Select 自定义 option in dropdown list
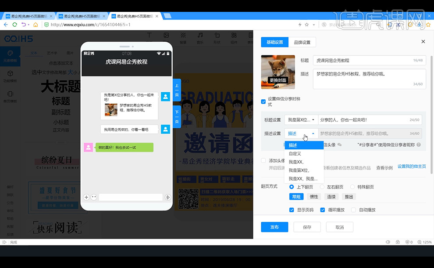This screenshot has height=268, width=434. point(304,153)
